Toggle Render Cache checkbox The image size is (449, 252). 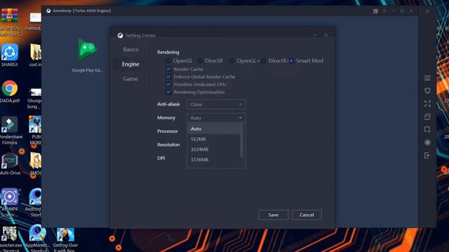click(168, 69)
